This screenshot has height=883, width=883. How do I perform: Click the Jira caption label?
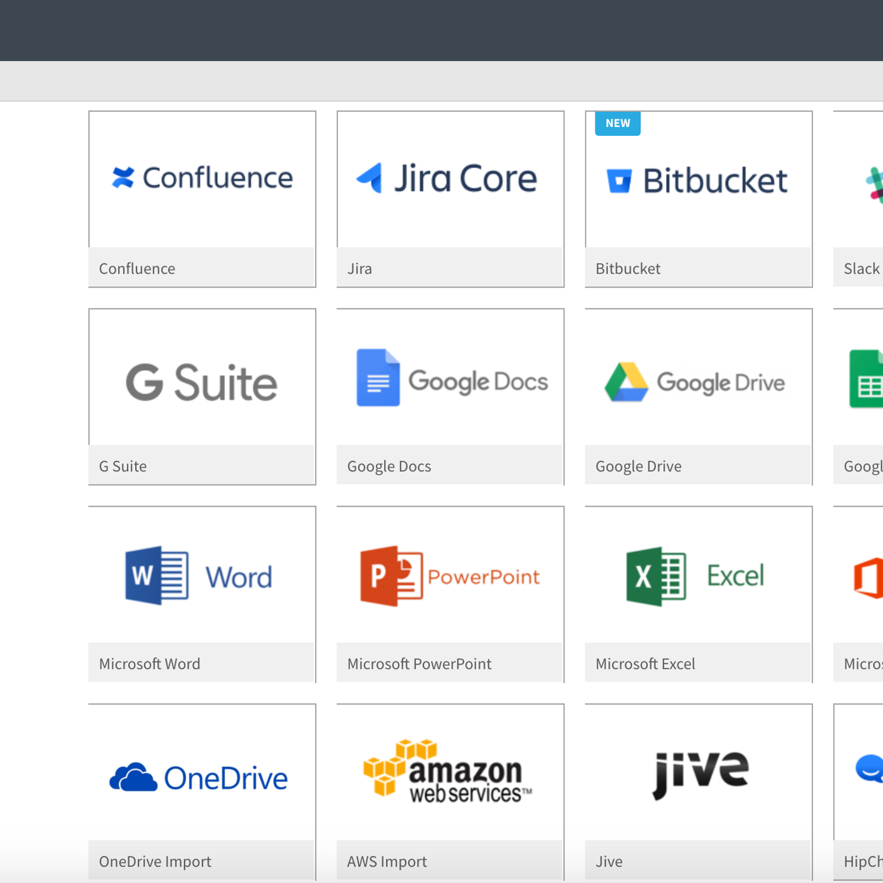click(x=360, y=269)
